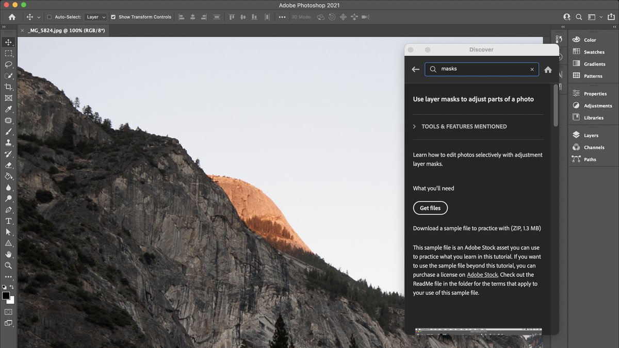Select the Clone Stamp tool

8,143
